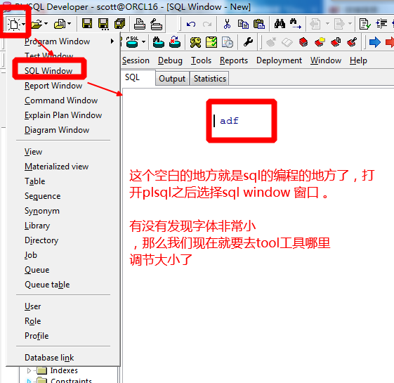Click the Cut scissors icon
This screenshot has height=383, width=394.
(227, 24)
